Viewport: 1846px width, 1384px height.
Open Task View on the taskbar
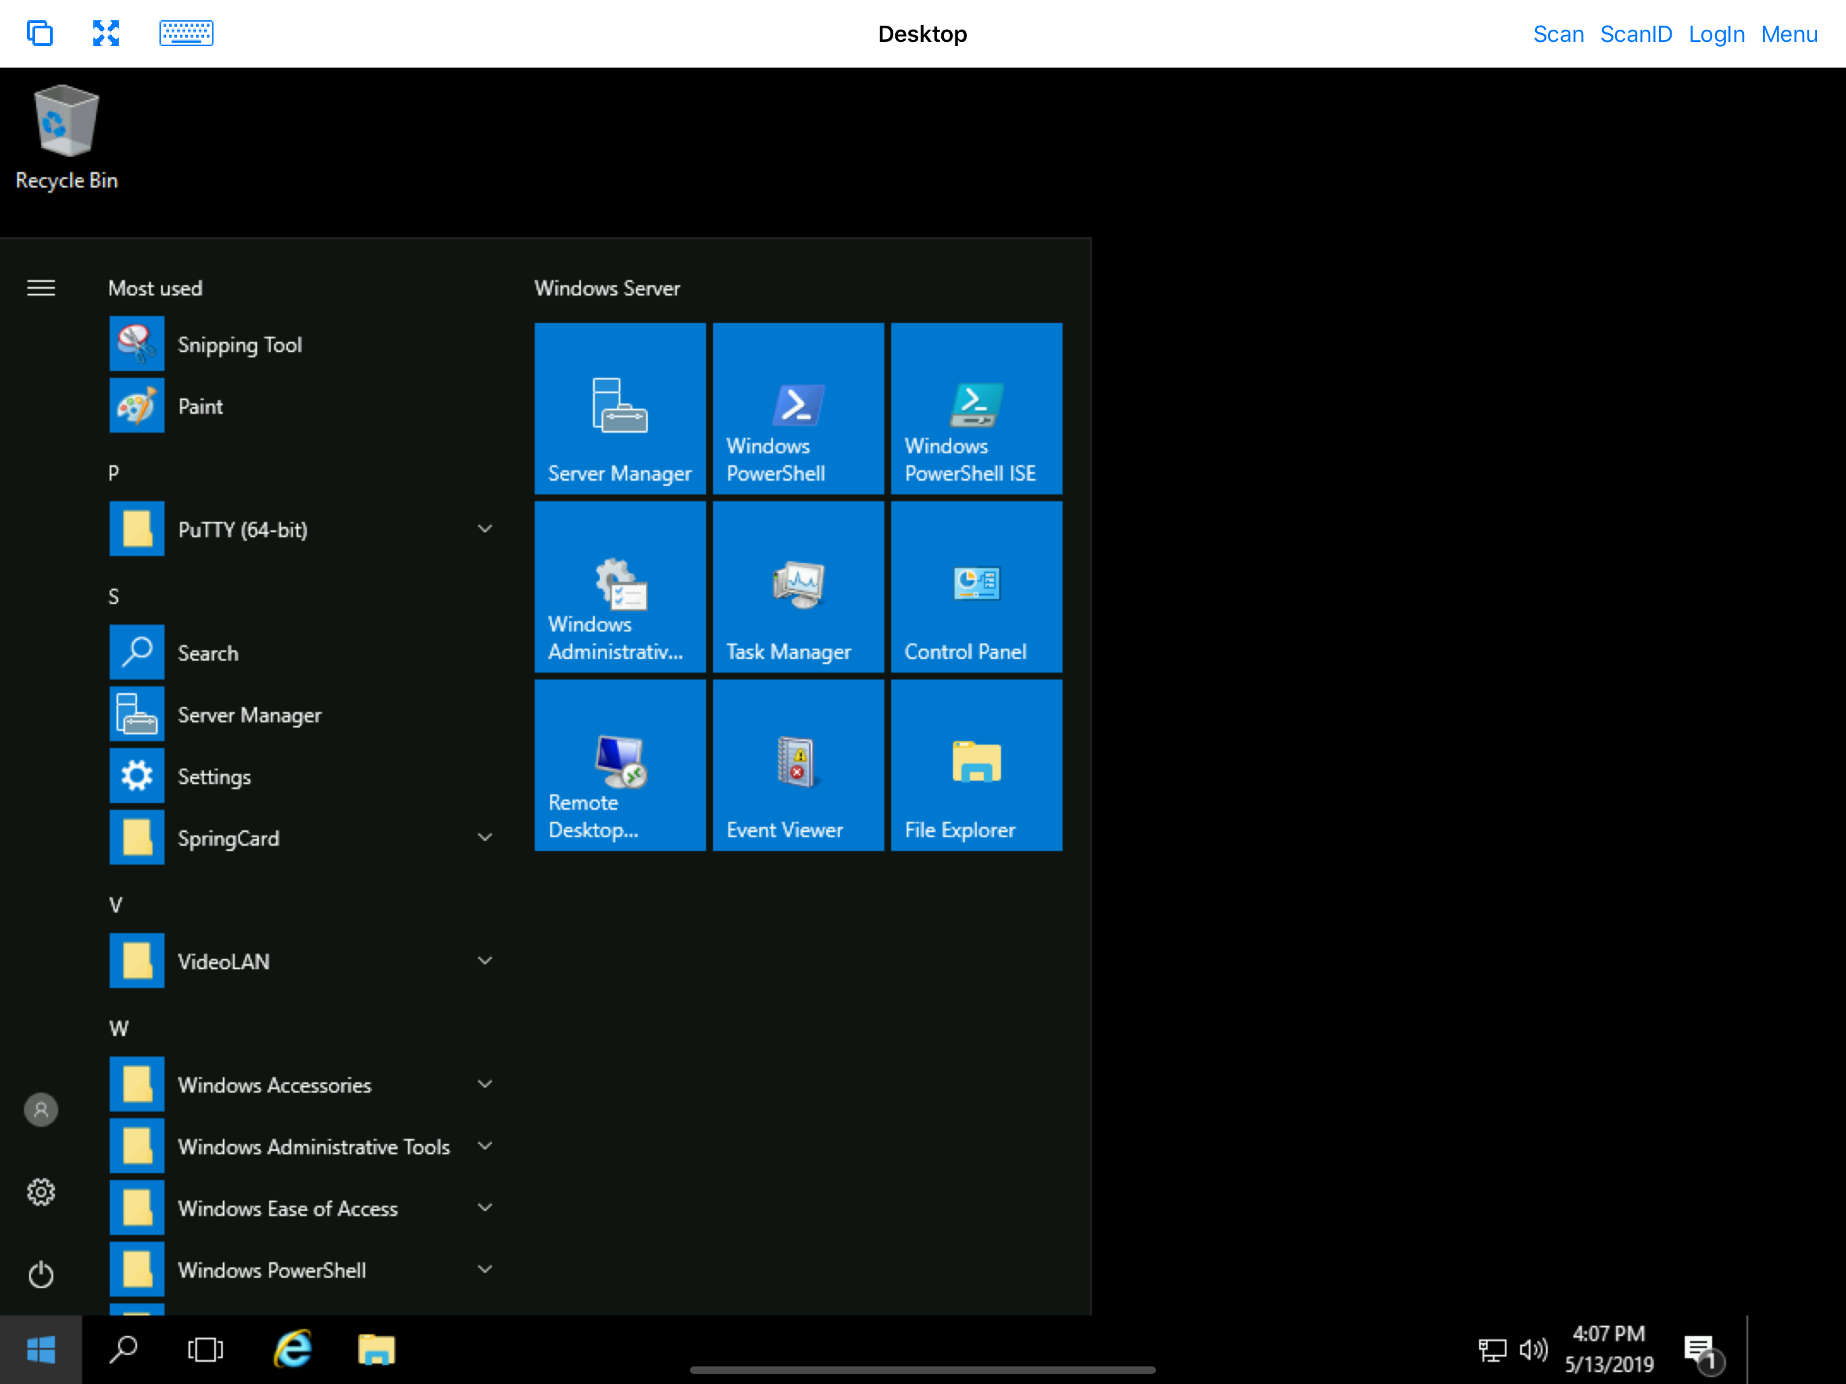[205, 1349]
